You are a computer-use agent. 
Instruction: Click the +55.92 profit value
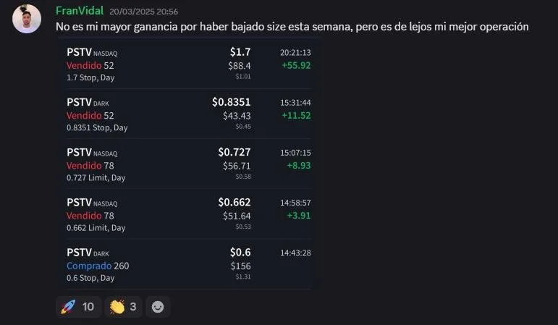(296, 65)
